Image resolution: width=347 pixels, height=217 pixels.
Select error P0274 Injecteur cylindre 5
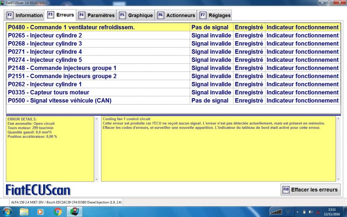point(173,60)
